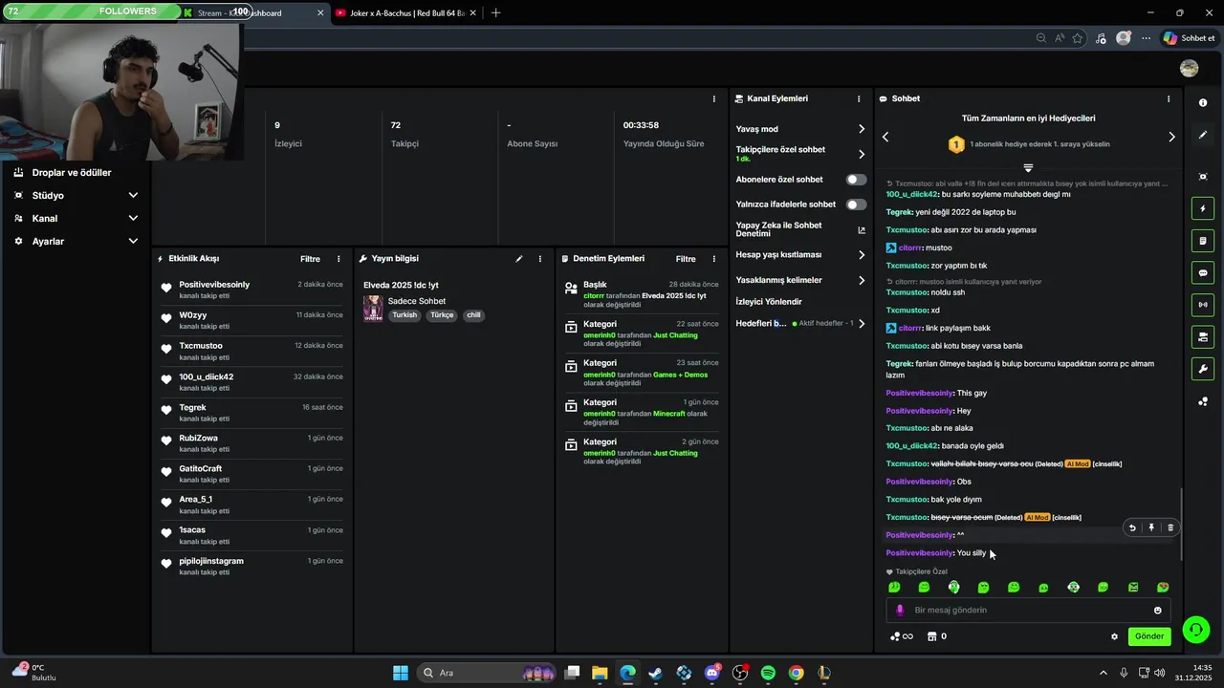Viewport: 1224px width, 688px height.
Task: Click the chill tag in Yayın bilgisi
Action: point(474,315)
